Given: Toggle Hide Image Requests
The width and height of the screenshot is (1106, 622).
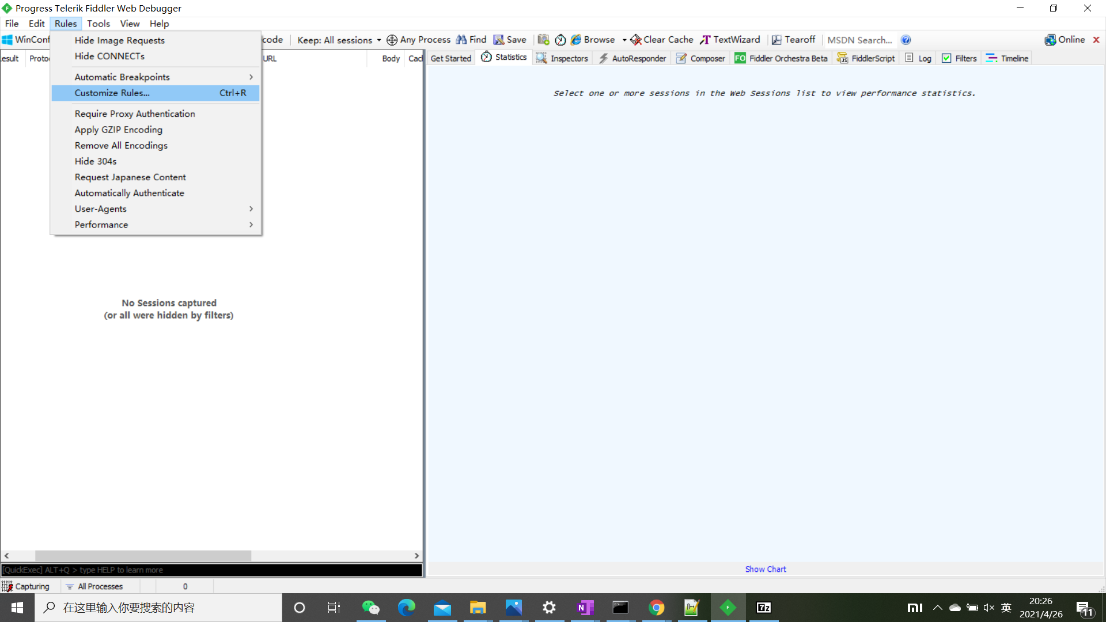Looking at the screenshot, I should (x=156, y=40).
